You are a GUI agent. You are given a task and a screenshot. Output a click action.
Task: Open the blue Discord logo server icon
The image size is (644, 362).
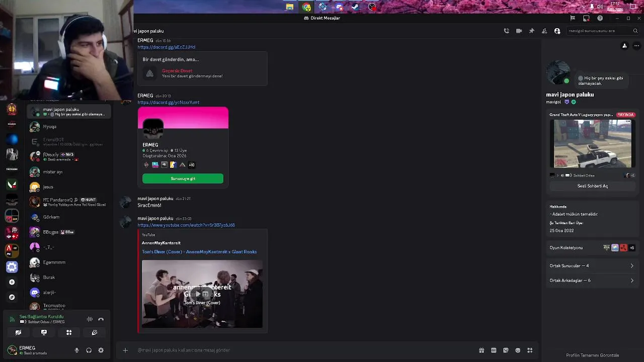coord(12,267)
